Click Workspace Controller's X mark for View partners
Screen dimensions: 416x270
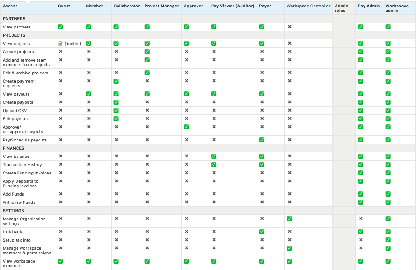click(x=289, y=27)
